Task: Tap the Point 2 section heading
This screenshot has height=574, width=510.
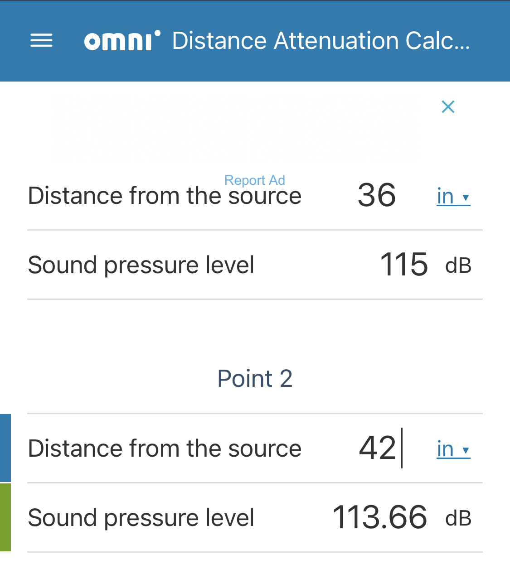Action: pos(255,378)
